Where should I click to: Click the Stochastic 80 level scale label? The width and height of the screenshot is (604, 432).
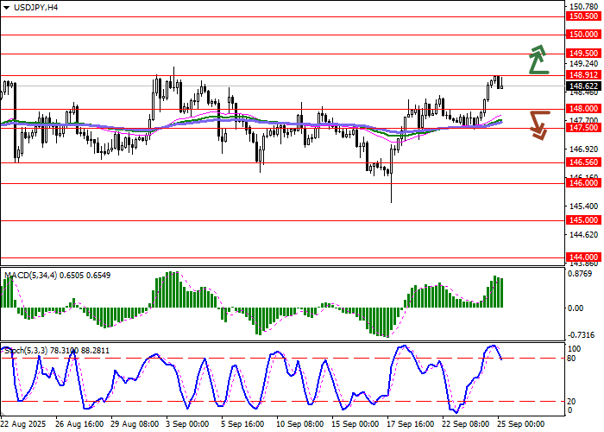point(573,358)
